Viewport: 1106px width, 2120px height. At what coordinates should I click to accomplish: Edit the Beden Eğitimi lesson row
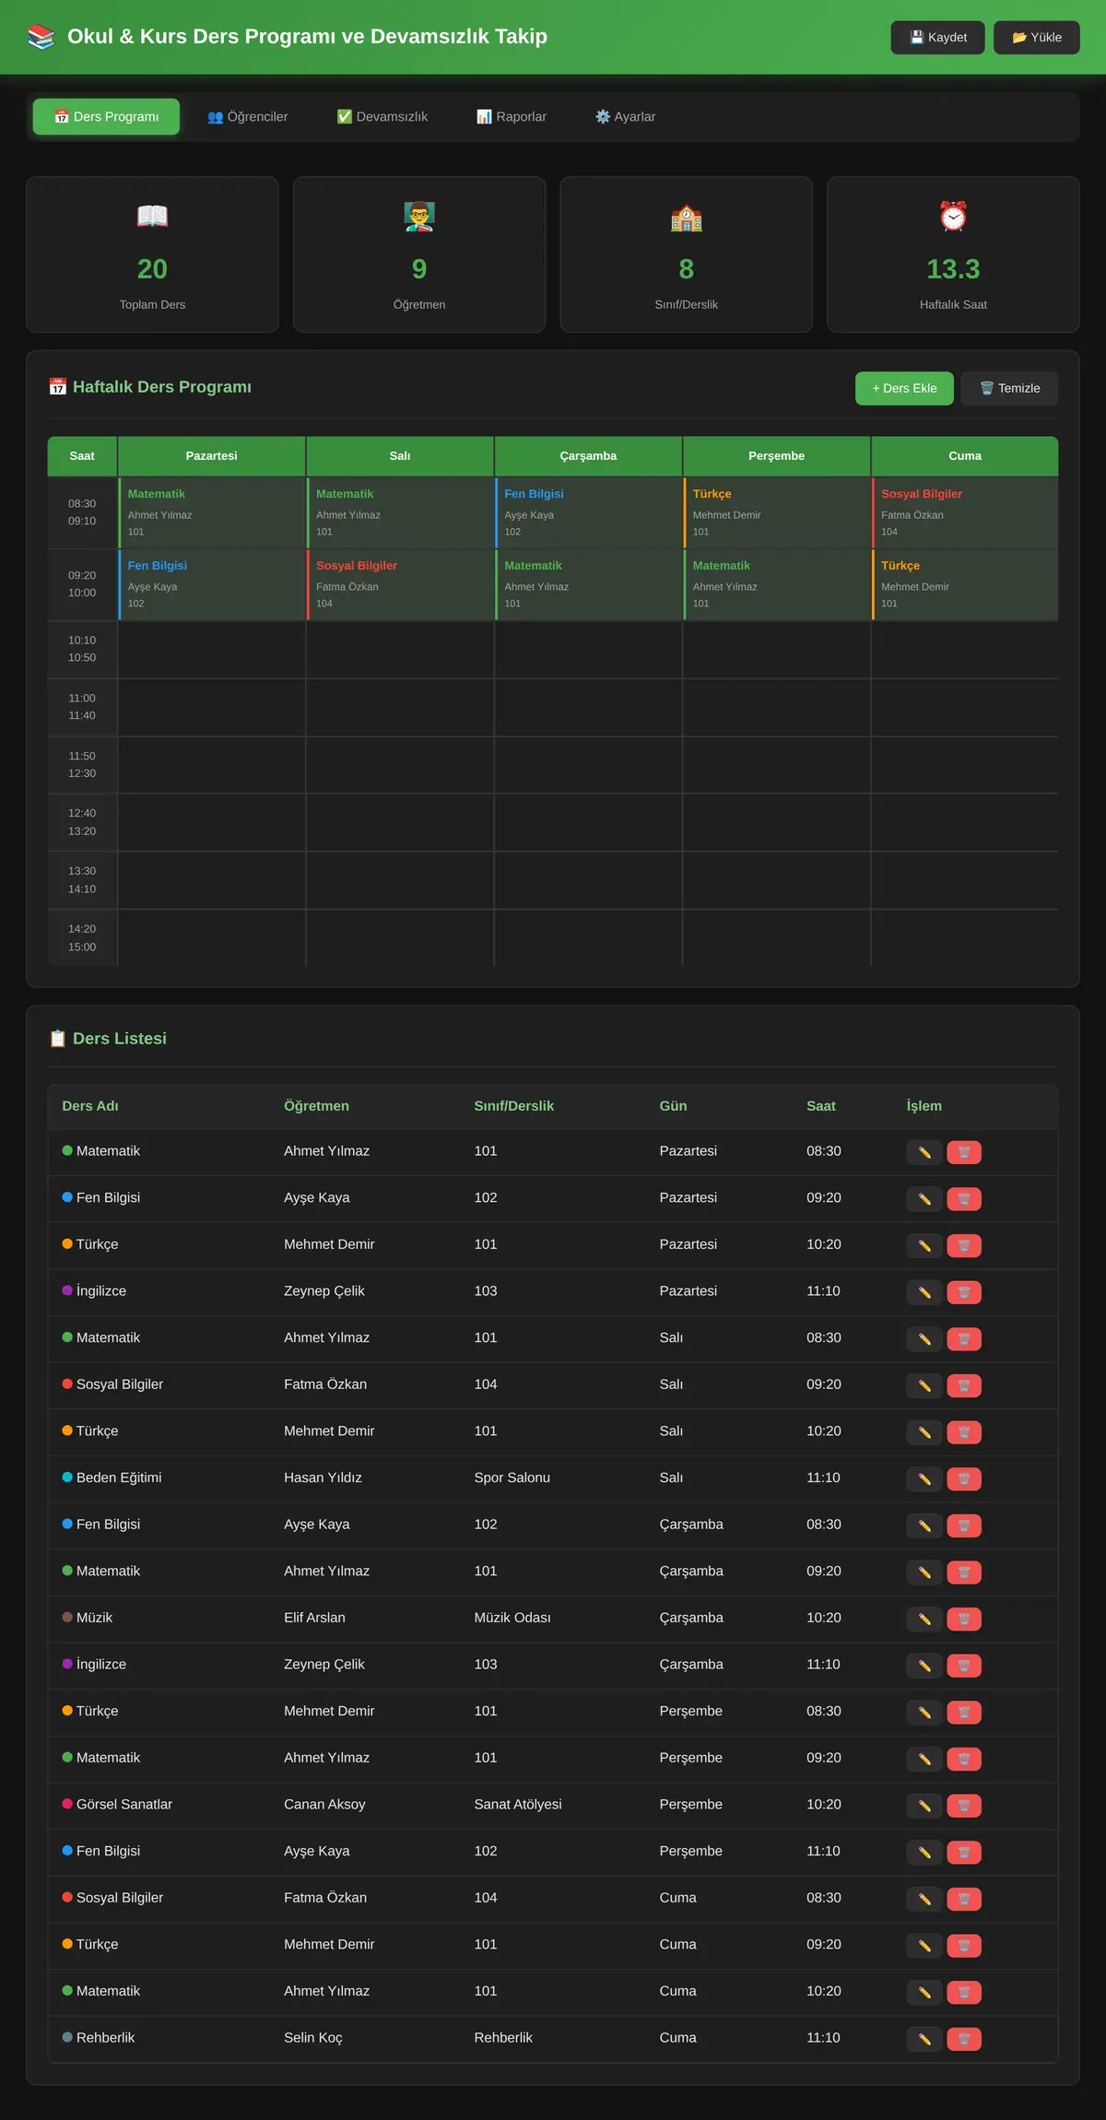pos(924,1479)
